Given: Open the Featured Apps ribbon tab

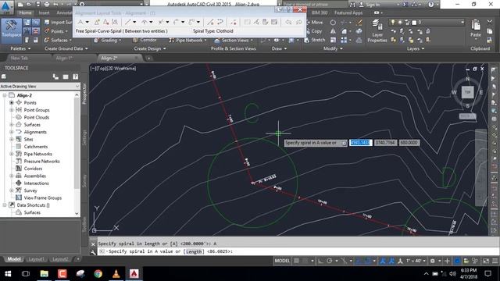Looking at the screenshot, I should point(348,12).
